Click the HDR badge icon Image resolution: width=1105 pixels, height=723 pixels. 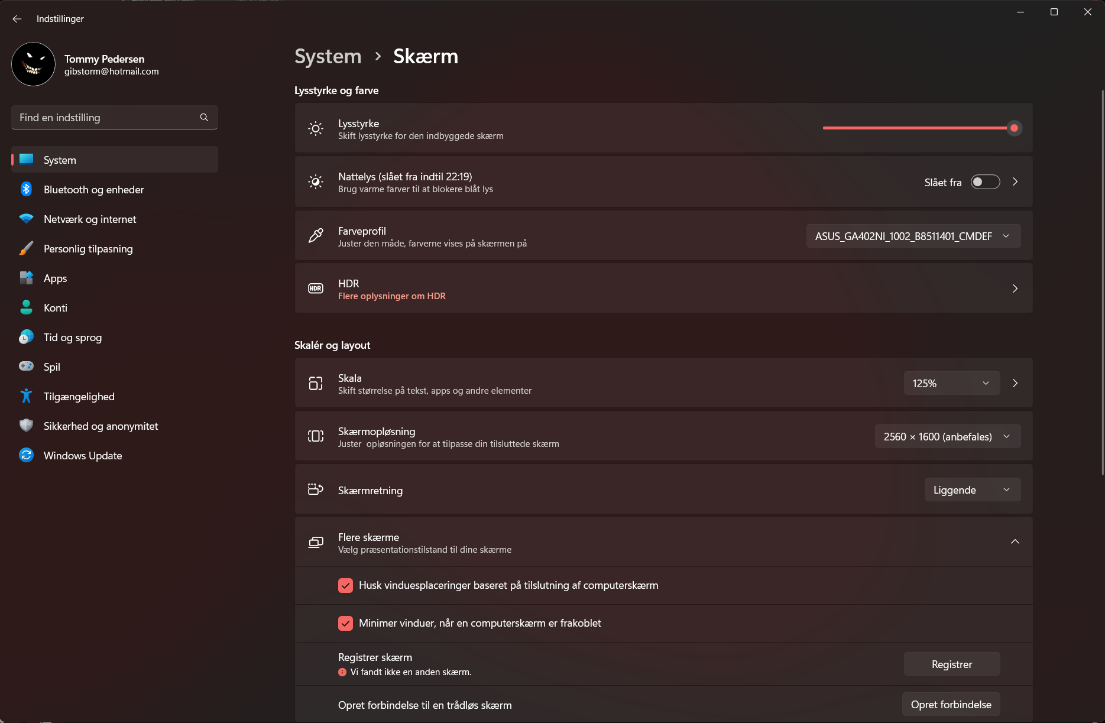[x=316, y=288]
